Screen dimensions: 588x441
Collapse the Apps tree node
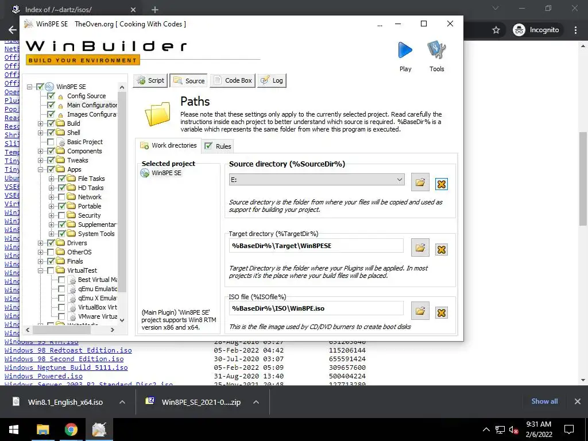coord(41,169)
